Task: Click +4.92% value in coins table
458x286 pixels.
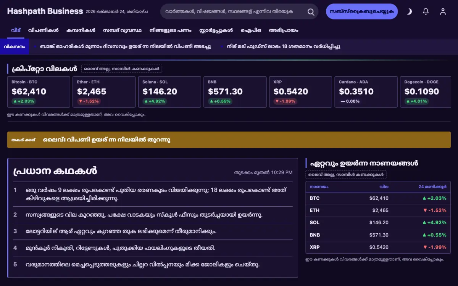Action: [x=434, y=223]
